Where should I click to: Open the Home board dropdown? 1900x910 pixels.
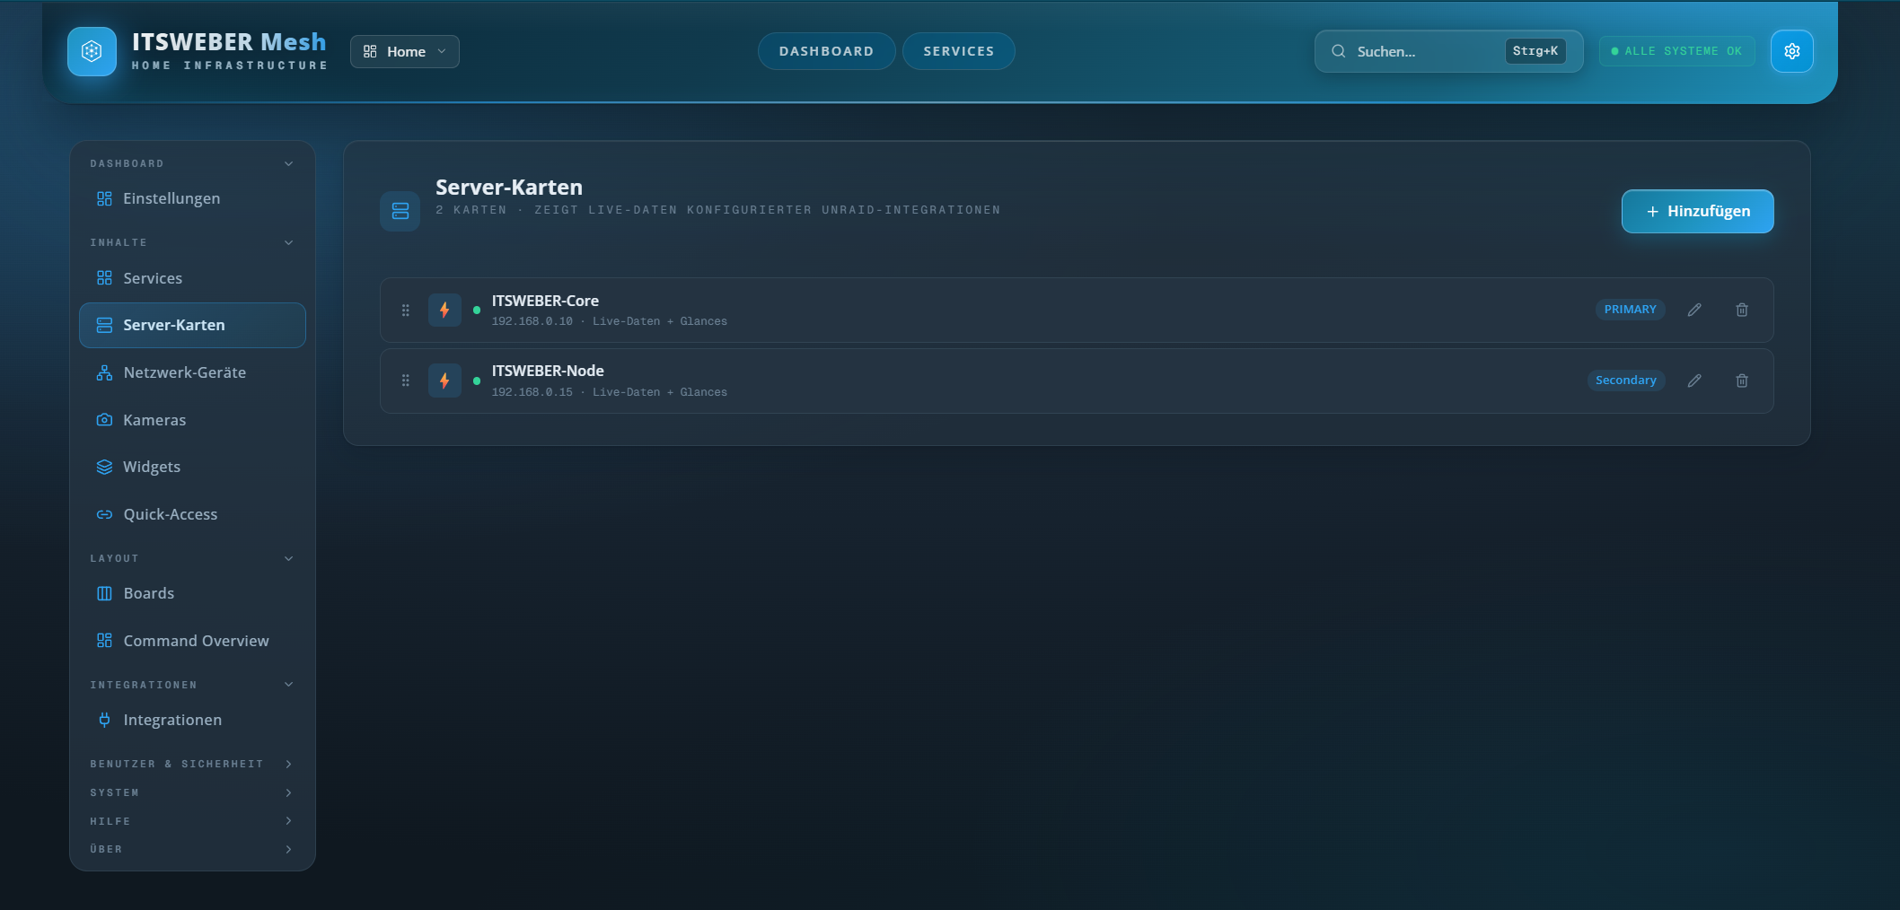click(x=405, y=51)
